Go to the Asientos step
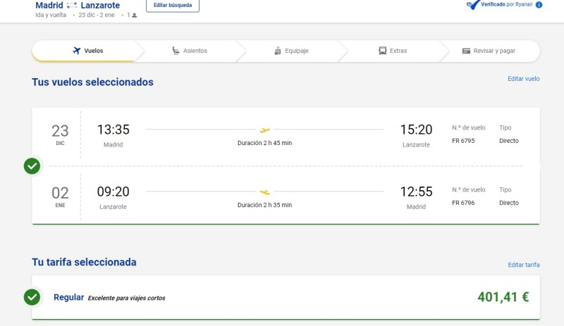 tap(190, 51)
